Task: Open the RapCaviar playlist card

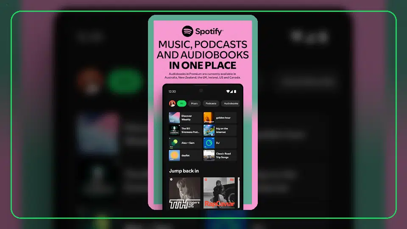Action: 219,193
